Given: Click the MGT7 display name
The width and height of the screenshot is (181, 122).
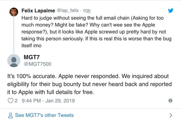Looking at the screenshot, I should click(32, 57).
